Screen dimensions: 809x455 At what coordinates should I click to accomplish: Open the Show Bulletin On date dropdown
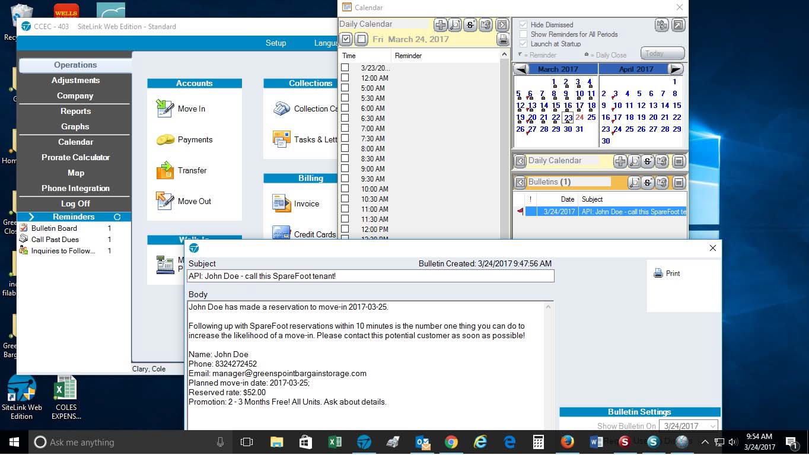click(x=712, y=426)
